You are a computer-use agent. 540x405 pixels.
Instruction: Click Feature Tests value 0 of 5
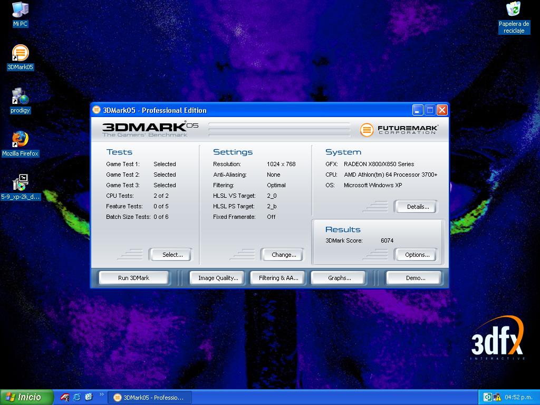(161, 206)
